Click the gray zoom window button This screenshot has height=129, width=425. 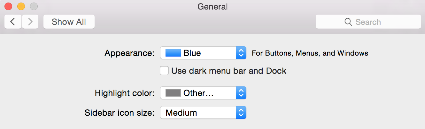click(x=34, y=6)
